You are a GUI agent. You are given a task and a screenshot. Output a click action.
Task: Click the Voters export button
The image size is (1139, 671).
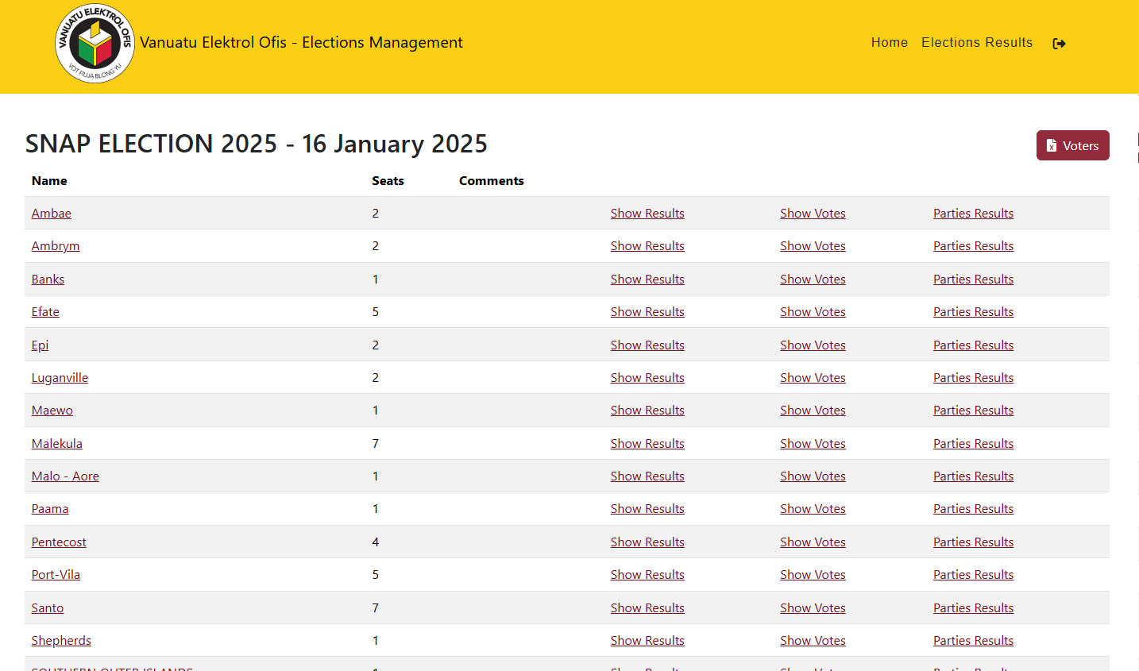click(1072, 145)
